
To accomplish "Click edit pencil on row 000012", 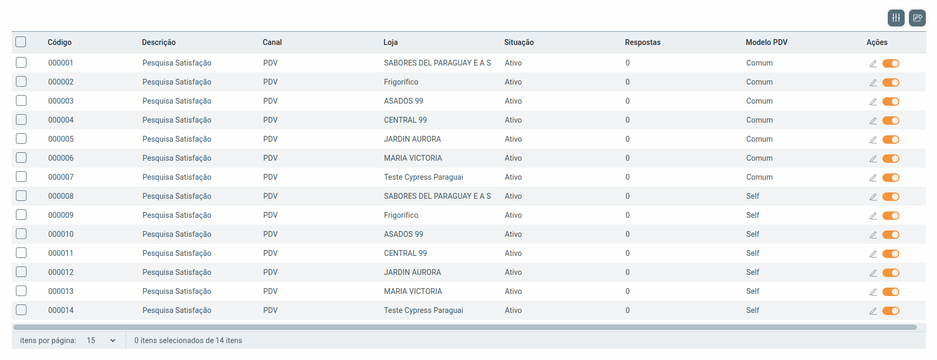I will point(873,273).
